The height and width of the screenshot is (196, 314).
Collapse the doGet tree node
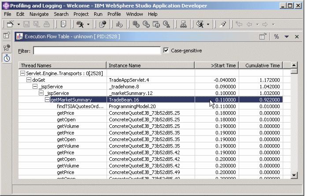pyautogui.click(x=29, y=80)
